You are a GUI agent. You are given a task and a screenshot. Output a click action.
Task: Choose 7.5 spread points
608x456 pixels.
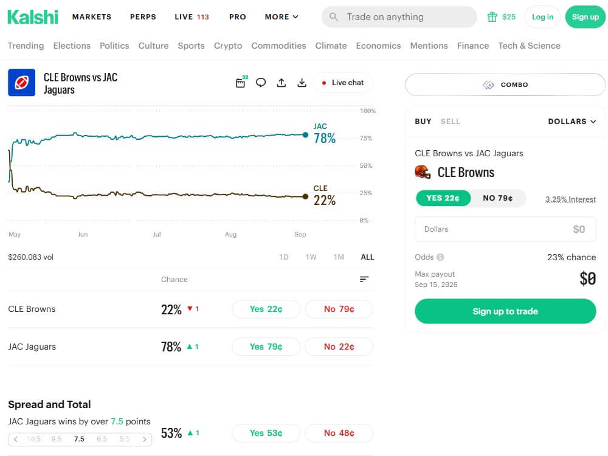tap(79, 439)
